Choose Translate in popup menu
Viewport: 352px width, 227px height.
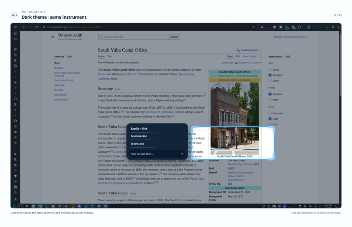click(138, 144)
